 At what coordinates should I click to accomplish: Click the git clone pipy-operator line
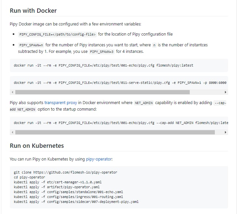[x=66, y=173]
